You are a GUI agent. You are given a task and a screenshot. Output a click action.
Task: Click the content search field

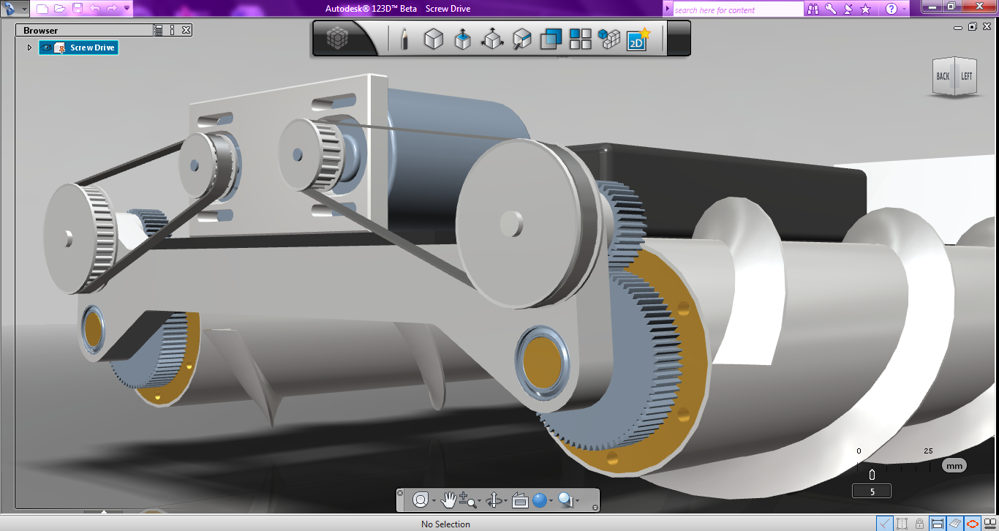735,9
